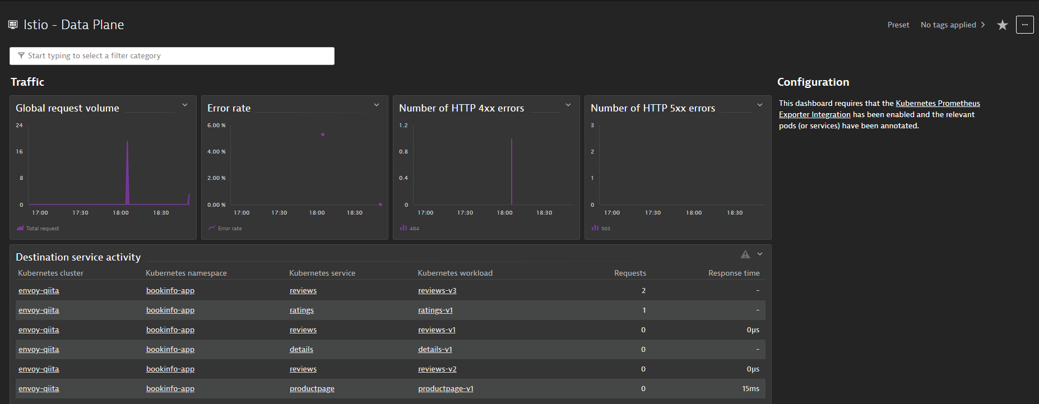Click the warning triangle on Destination service activity
Viewport: 1039px width, 404px height.
click(x=745, y=254)
